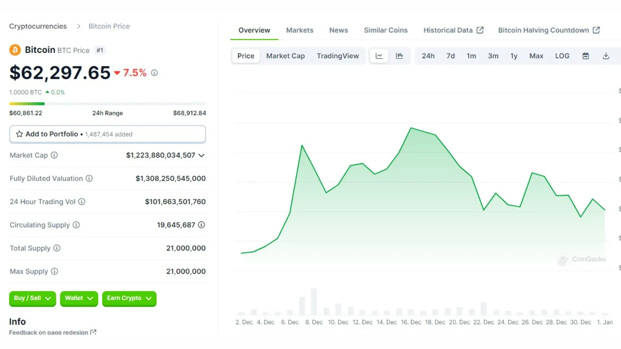Open the Similar Coins tab
This screenshot has width=621, height=349.
[385, 30]
